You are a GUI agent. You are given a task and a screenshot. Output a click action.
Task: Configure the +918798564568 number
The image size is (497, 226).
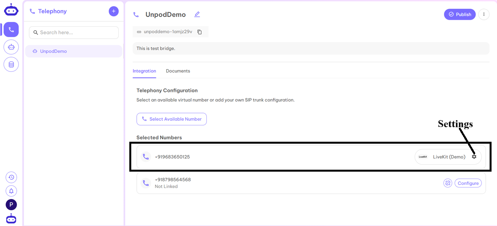[468, 183]
